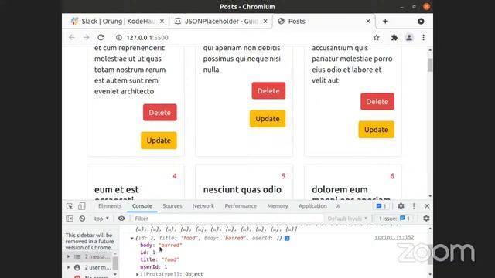Select the 'eum et est' post title

pyautogui.click(x=117, y=189)
